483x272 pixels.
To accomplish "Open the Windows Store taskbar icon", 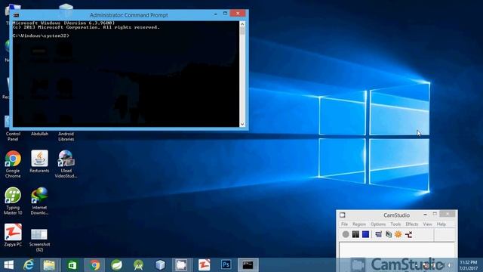I will 72,265.
